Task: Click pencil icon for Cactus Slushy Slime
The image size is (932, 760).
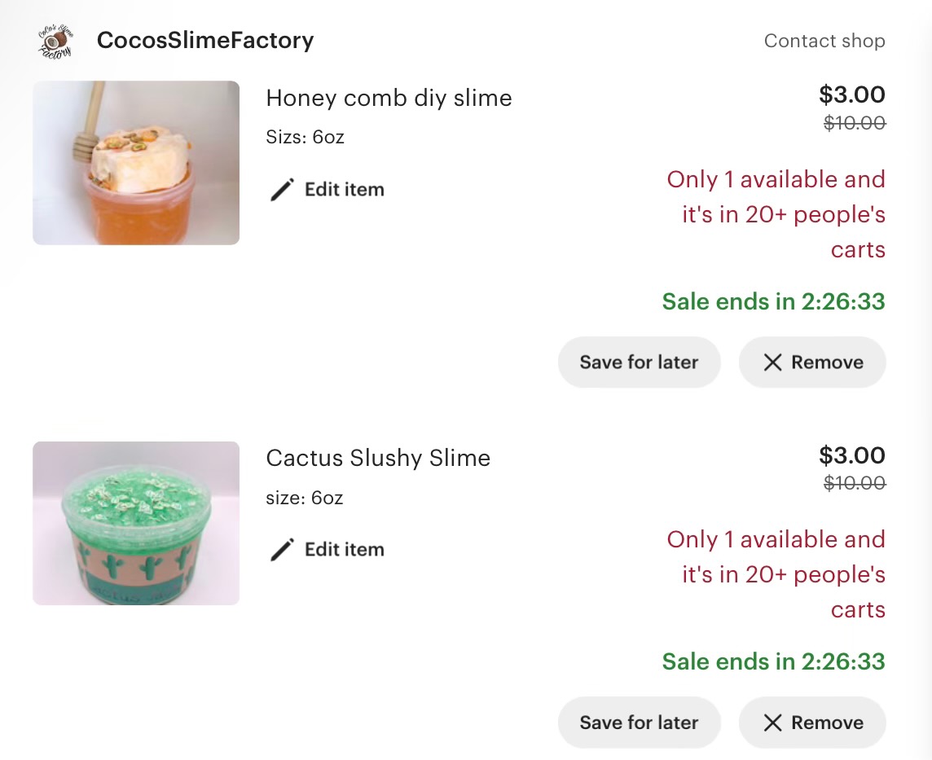Action: [x=282, y=550]
